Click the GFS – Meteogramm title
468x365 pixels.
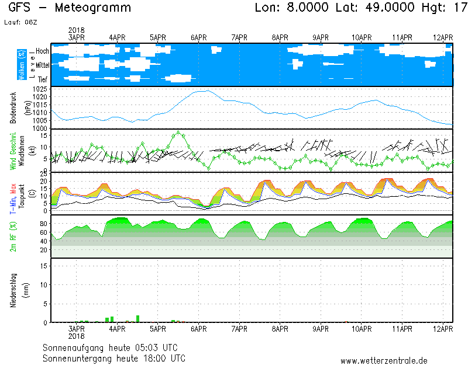click(70, 8)
